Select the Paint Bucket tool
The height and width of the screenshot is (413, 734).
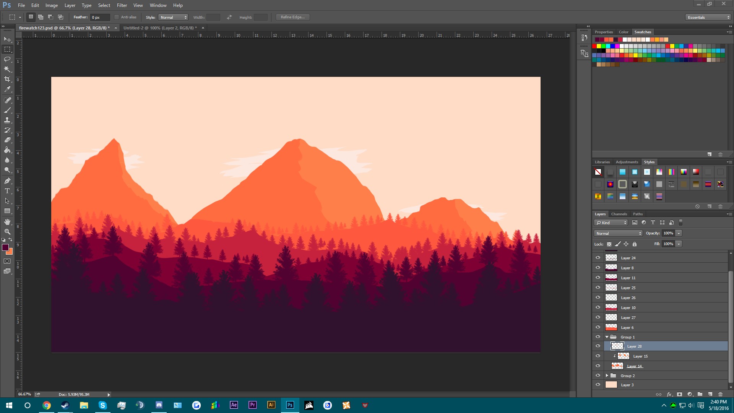tap(7, 150)
